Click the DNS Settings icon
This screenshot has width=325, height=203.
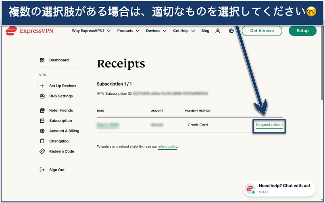pos(42,96)
